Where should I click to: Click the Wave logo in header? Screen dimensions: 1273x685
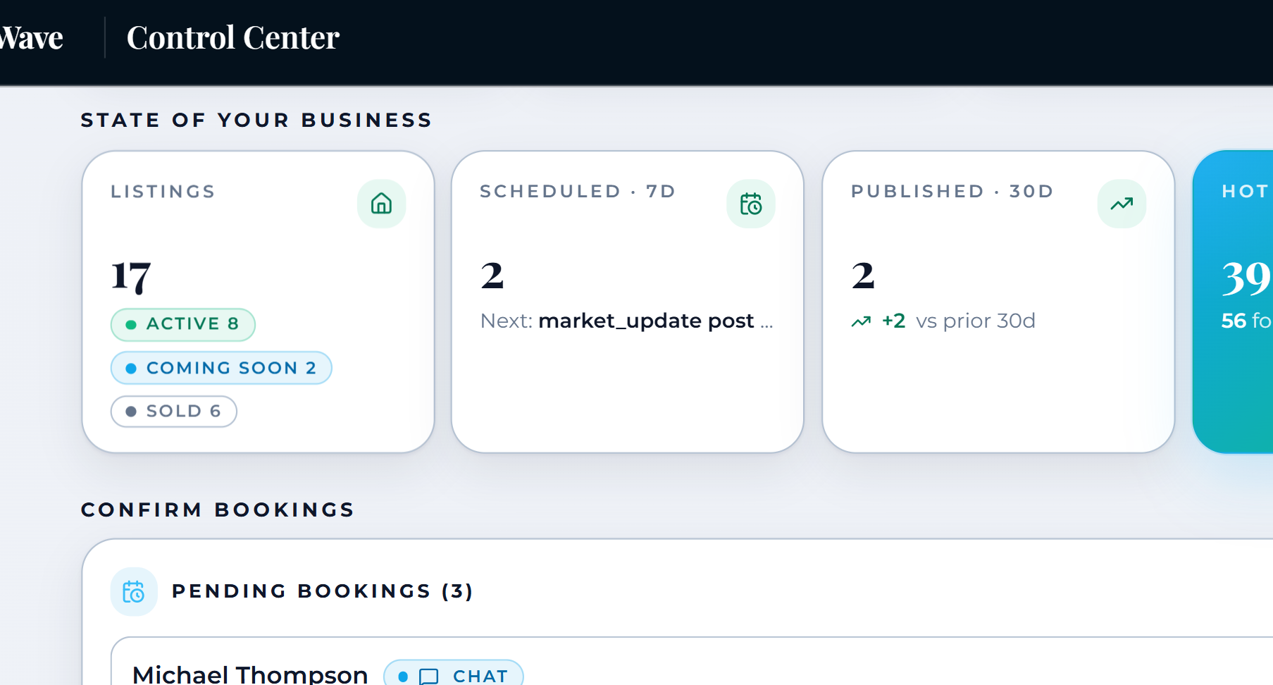click(x=31, y=37)
